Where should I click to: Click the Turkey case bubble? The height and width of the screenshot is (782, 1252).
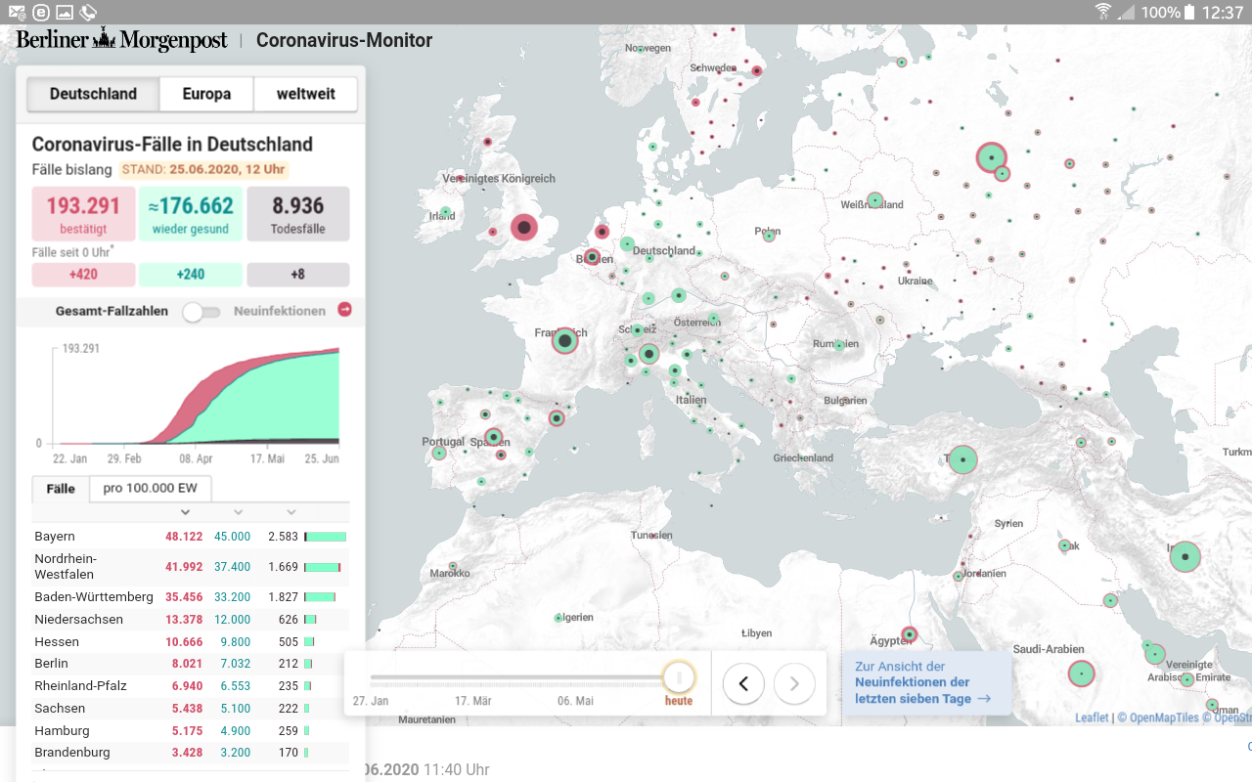[x=962, y=458]
